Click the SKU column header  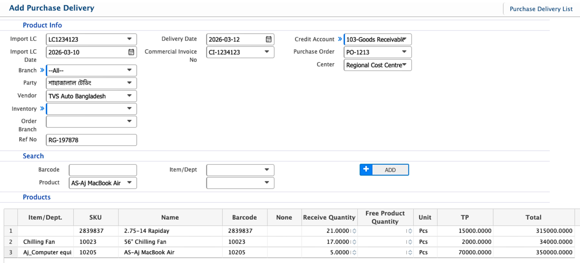click(95, 218)
